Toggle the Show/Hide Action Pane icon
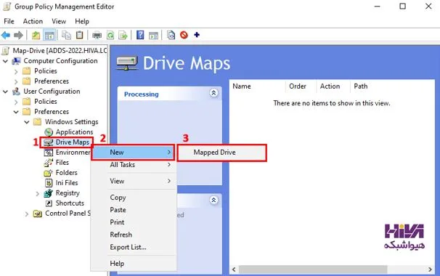 pyautogui.click(x=153, y=36)
